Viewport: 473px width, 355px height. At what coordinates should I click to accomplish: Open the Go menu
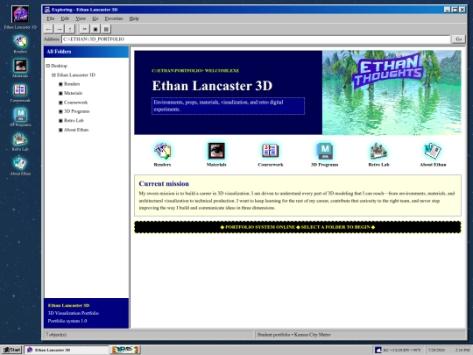pyautogui.click(x=95, y=18)
